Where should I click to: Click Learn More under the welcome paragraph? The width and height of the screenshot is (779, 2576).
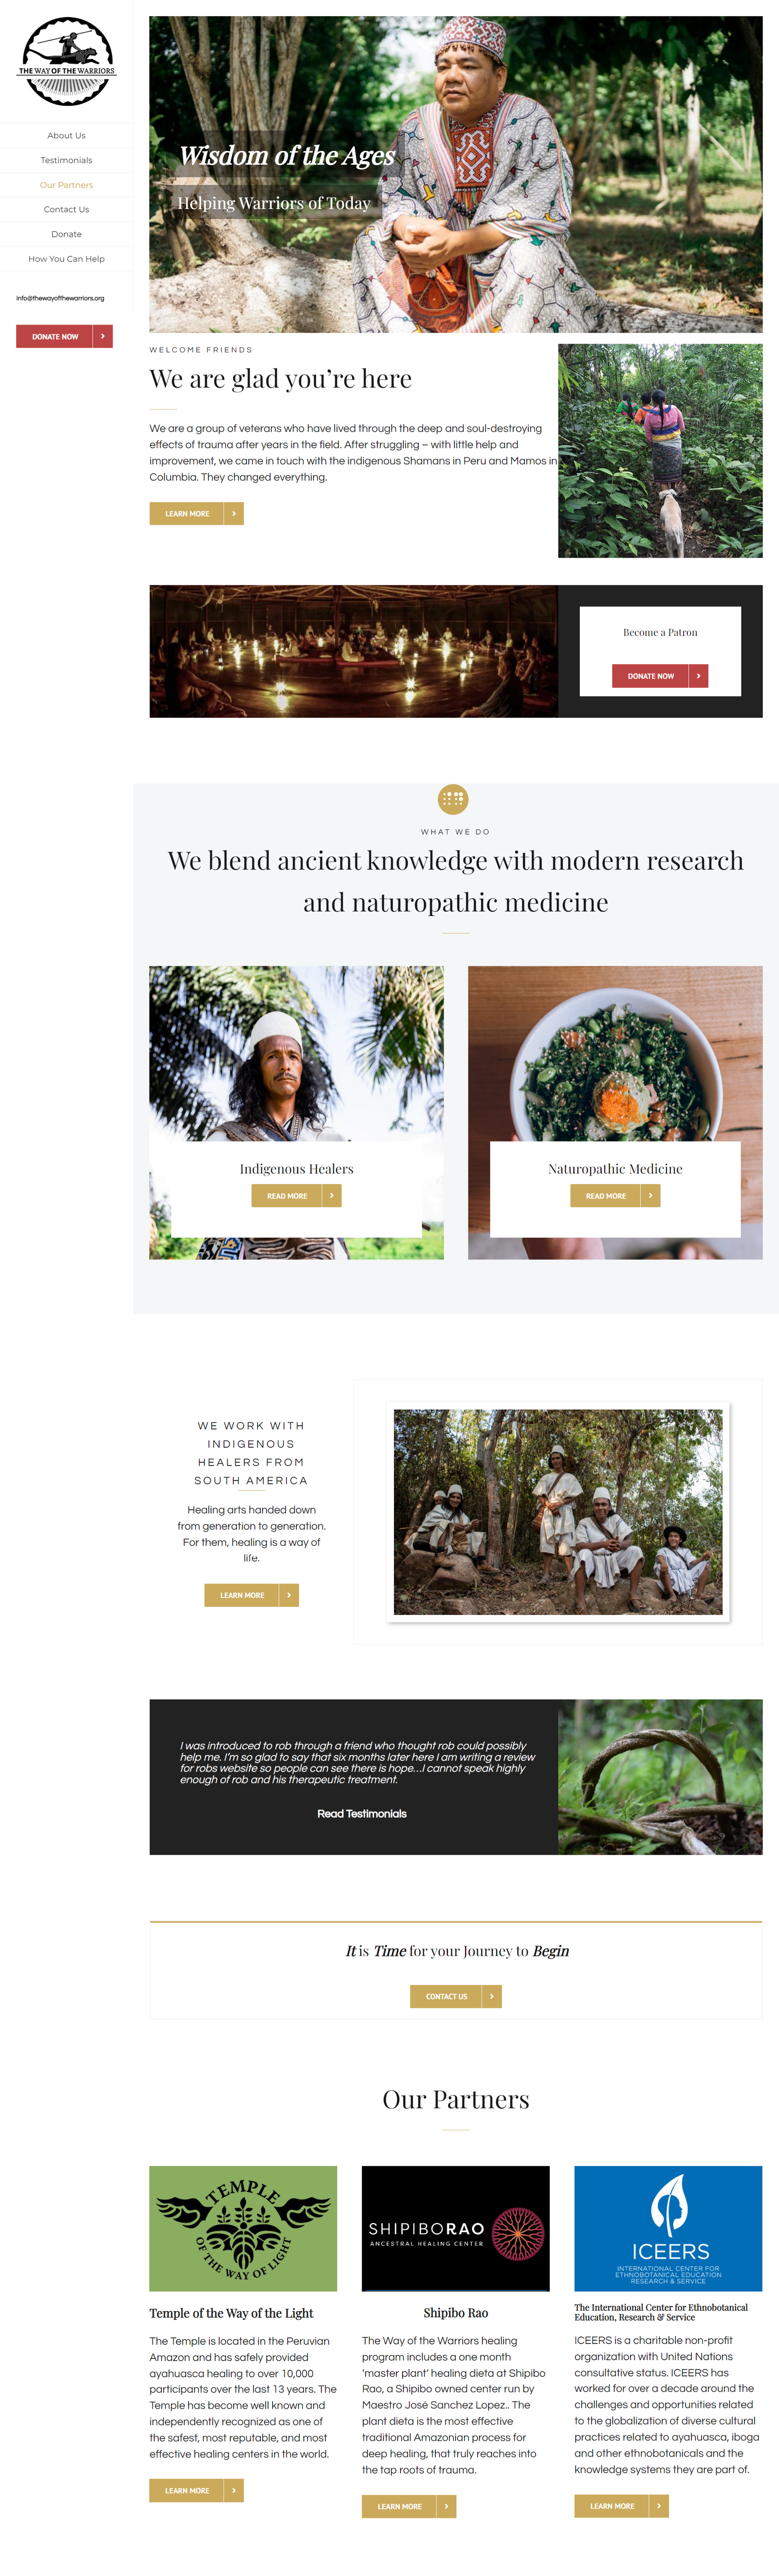196,513
